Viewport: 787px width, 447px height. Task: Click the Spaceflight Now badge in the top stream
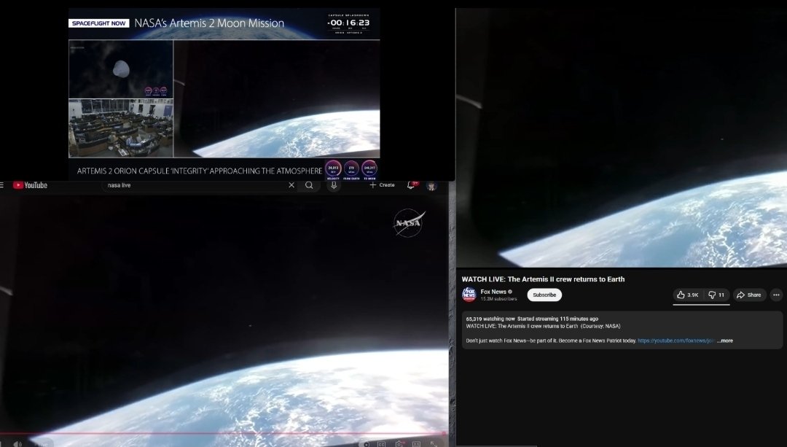coord(99,23)
